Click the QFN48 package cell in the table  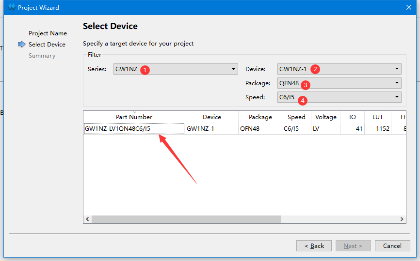pos(260,129)
